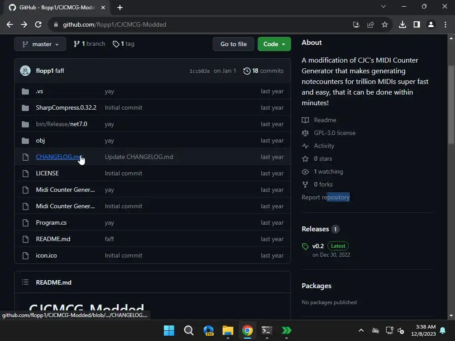Viewport: 455px width, 341px height.
Task: Open the Program.cs file
Action: click(52, 223)
